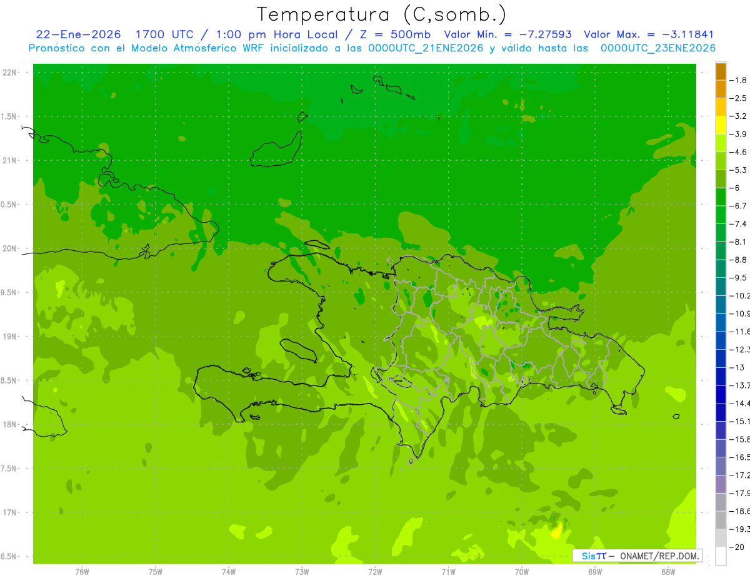
Task: Click the '76W' longitude axis label
Action: point(82,571)
